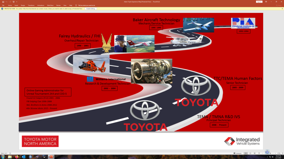Click the 1992-1994 date box

[x=243, y=31]
